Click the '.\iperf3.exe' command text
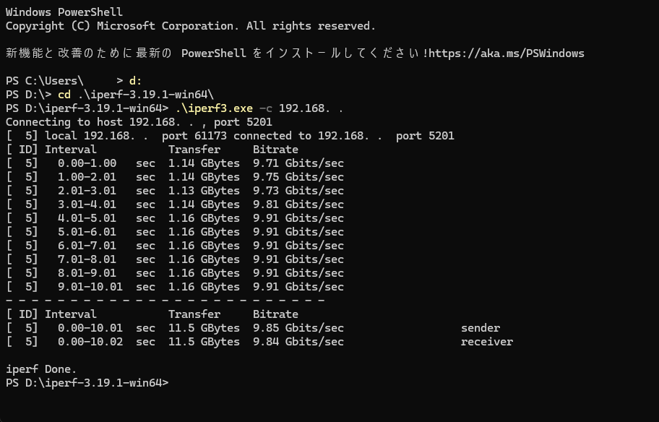The image size is (659, 422). pos(214,108)
